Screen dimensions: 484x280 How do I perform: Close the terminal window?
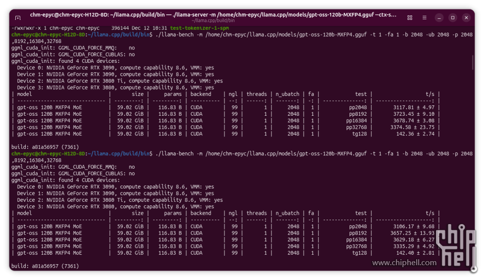[466, 18]
